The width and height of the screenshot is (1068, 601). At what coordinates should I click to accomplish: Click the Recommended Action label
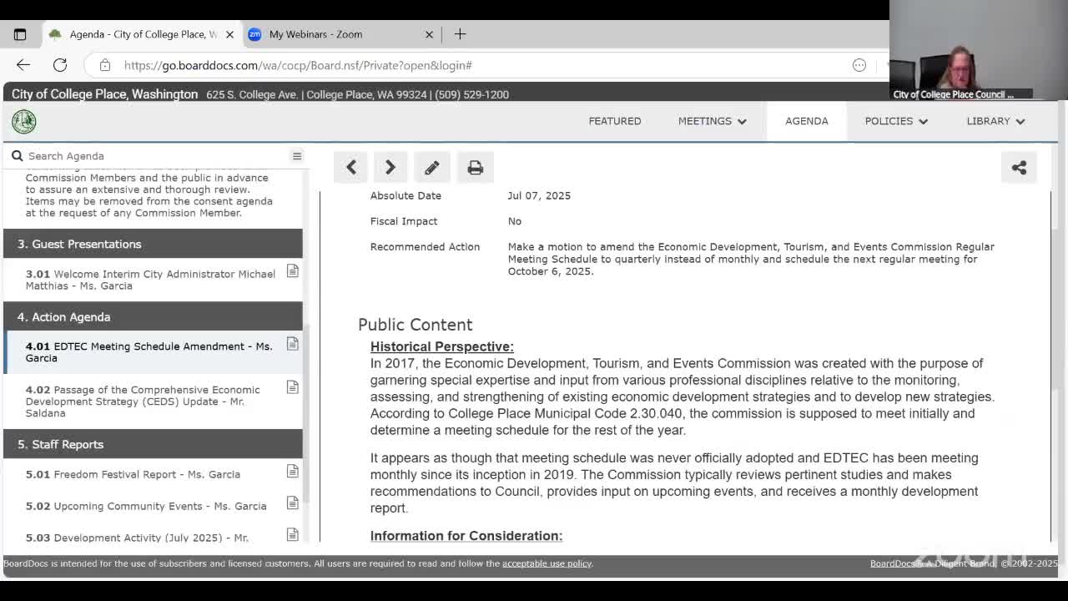pos(426,247)
